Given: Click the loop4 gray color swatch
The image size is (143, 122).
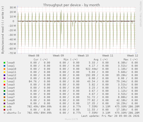Looking at the screenshot, I should coord(4,88).
